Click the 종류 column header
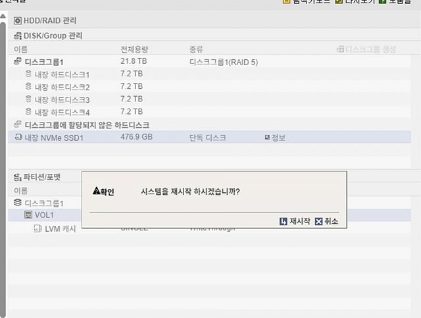The width and height of the screenshot is (421, 318). (x=196, y=49)
